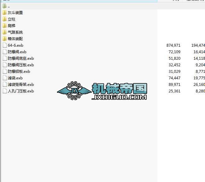Select the 箱体装配 folder icon
The image size is (205, 182).
[x=4, y=39]
